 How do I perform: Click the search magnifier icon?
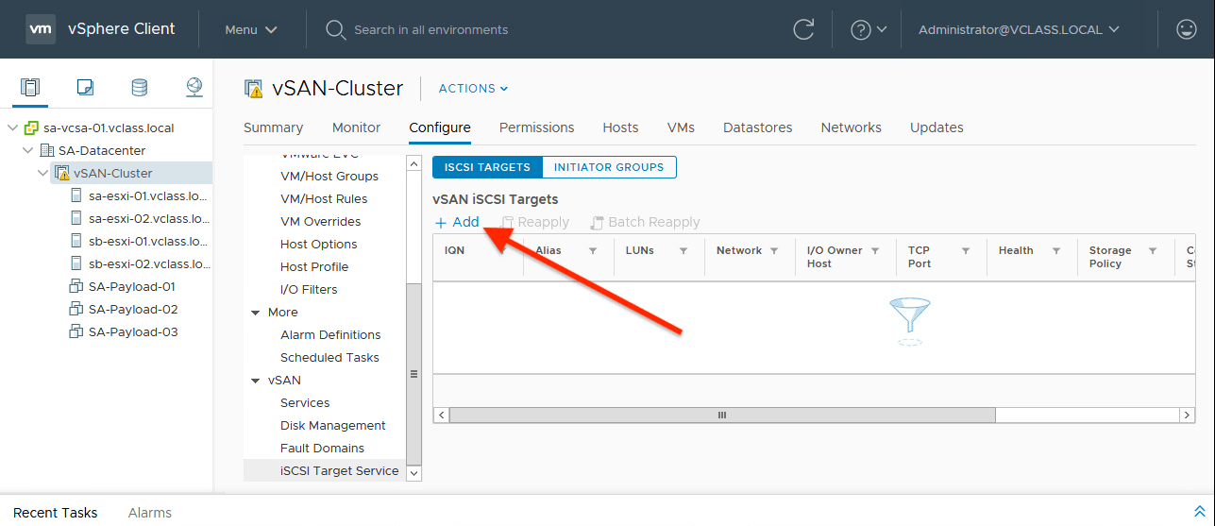click(x=335, y=29)
